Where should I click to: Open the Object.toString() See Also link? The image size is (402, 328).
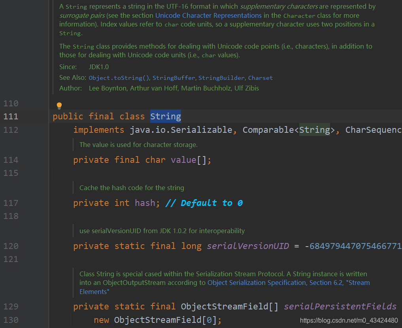point(119,77)
